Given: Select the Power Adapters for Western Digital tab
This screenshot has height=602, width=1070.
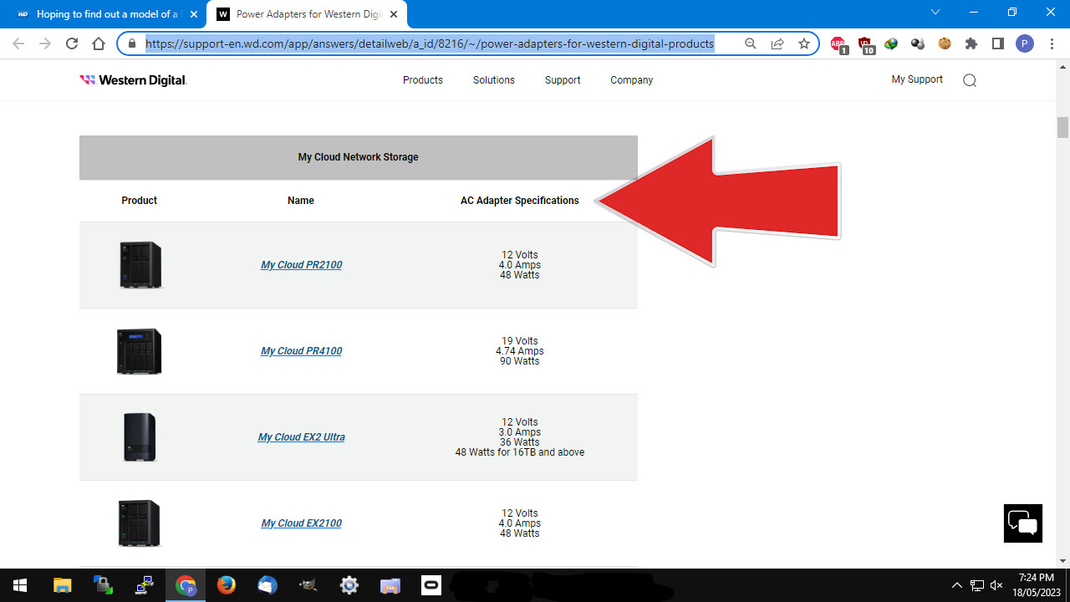Looking at the screenshot, I should pos(308,14).
